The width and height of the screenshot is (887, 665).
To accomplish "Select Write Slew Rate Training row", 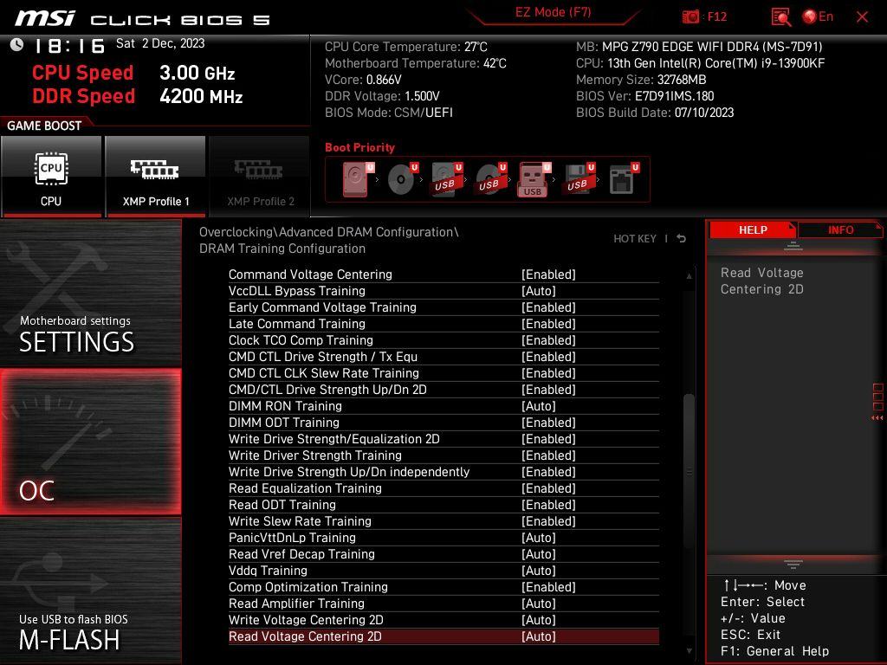I will point(443,520).
